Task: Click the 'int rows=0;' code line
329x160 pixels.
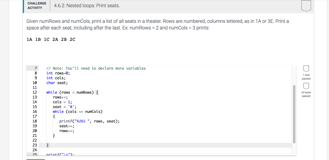Action: tap(58, 73)
